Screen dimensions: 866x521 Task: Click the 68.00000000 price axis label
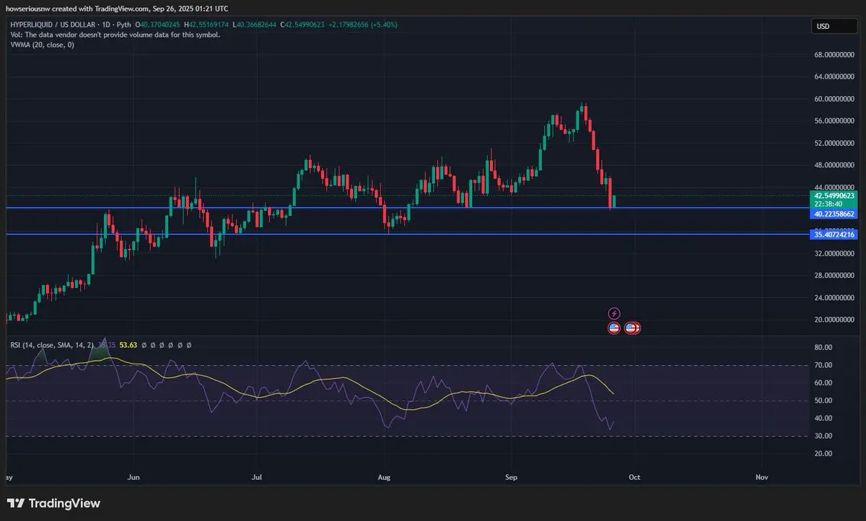[834, 55]
